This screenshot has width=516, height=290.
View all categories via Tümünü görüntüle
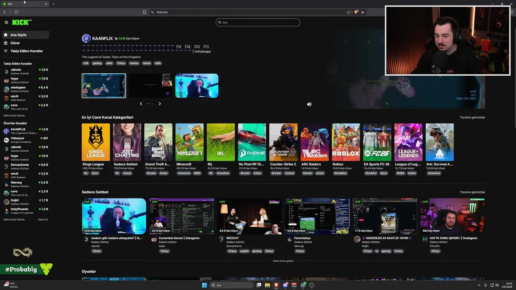tap(472, 118)
